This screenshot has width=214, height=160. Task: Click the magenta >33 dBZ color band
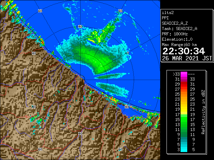(x=184, y=74)
